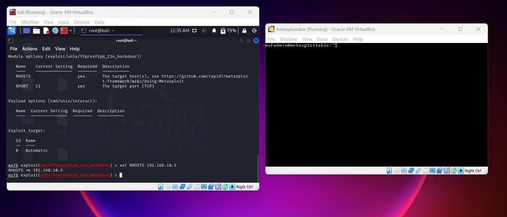Click network adapters icon in kali status bar

pos(183,187)
